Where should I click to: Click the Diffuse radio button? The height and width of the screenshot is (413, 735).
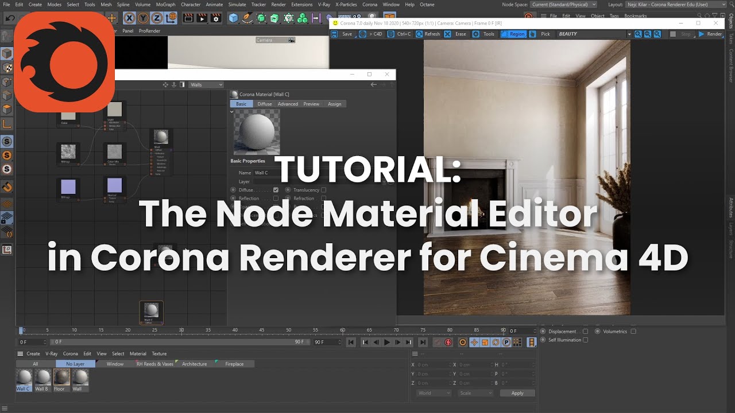(233, 190)
